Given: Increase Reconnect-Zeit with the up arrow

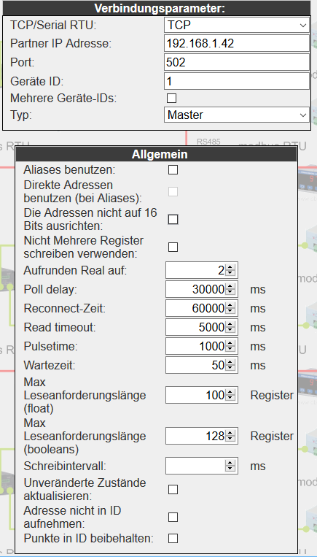Looking at the screenshot, I should click(x=230, y=306).
